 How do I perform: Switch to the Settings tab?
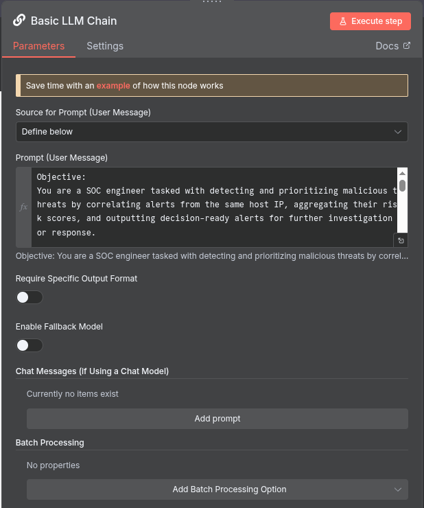105,46
